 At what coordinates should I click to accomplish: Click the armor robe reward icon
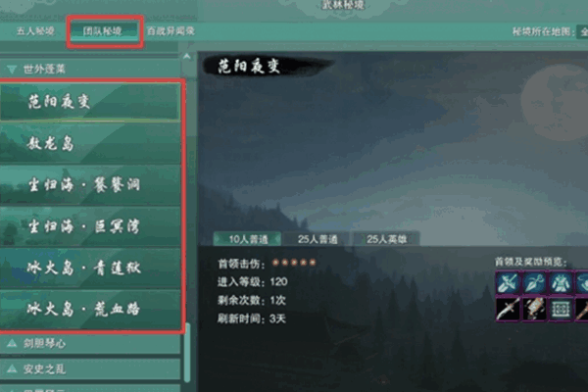coord(561,283)
